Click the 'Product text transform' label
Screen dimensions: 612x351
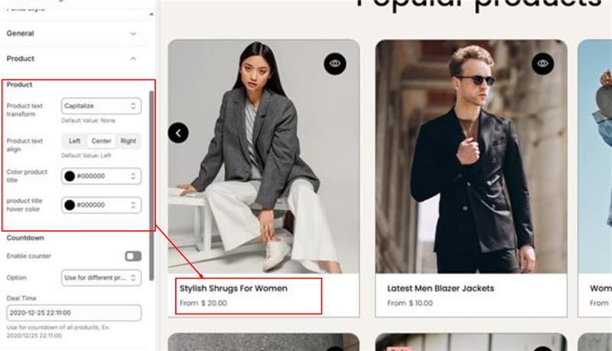(24, 110)
